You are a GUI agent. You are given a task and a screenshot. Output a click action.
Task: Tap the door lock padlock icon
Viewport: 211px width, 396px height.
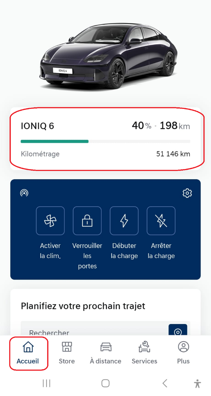coord(87,221)
